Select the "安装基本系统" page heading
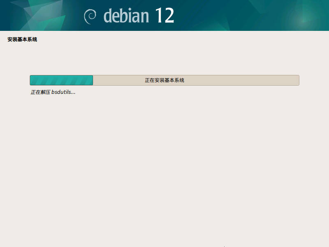 tap(22, 40)
